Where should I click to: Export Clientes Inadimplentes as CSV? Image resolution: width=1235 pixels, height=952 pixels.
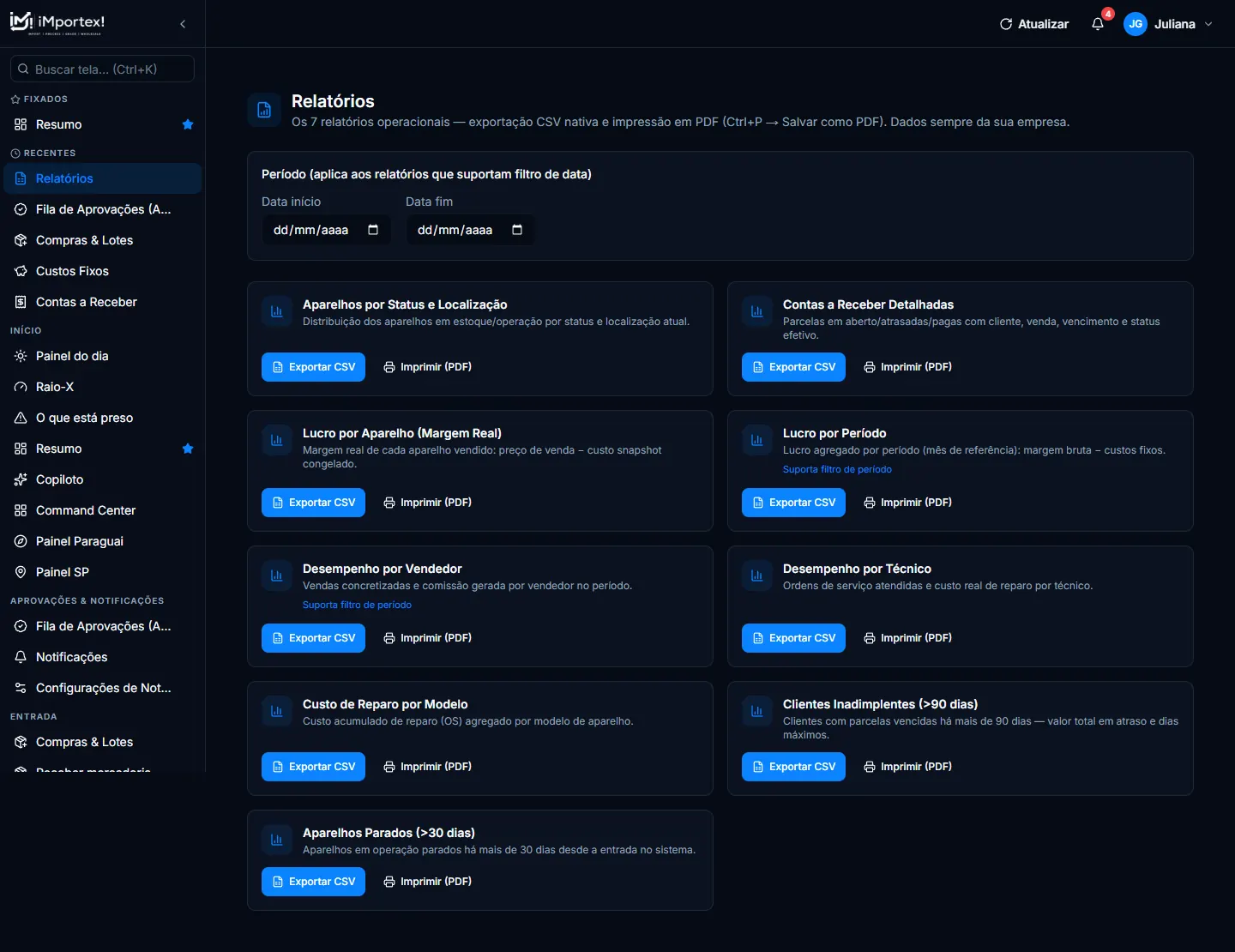[793, 767]
